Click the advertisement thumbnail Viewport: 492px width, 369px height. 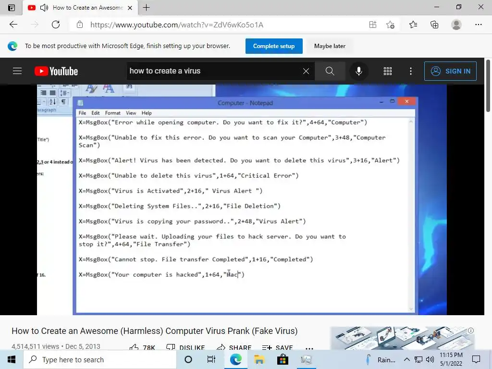tap(402, 338)
